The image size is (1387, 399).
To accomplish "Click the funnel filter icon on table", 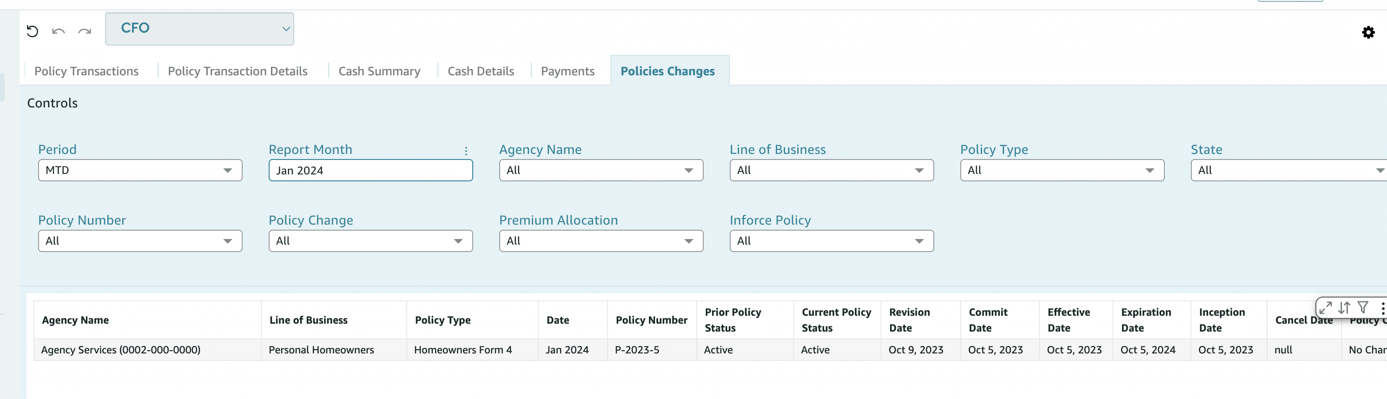I will pos(1363,307).
